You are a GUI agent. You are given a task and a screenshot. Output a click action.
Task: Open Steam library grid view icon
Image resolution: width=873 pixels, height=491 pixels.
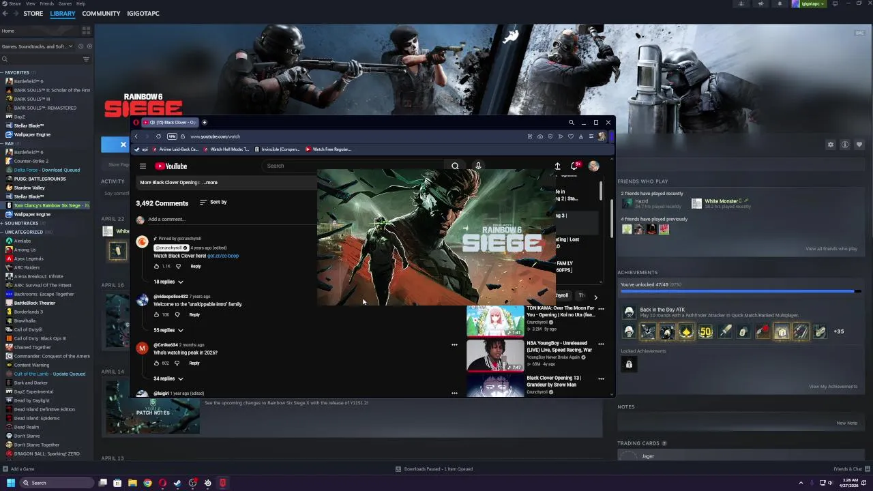86,31
